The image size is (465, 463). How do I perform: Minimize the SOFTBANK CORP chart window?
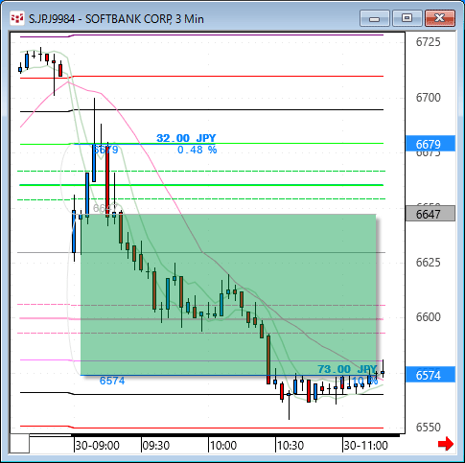[x=374, y=18]
